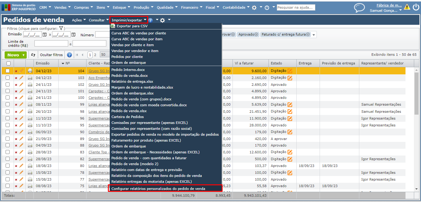Open the yellow warning alert icon
This screenshot has width=421, height=202.
(x=407, y=7)
